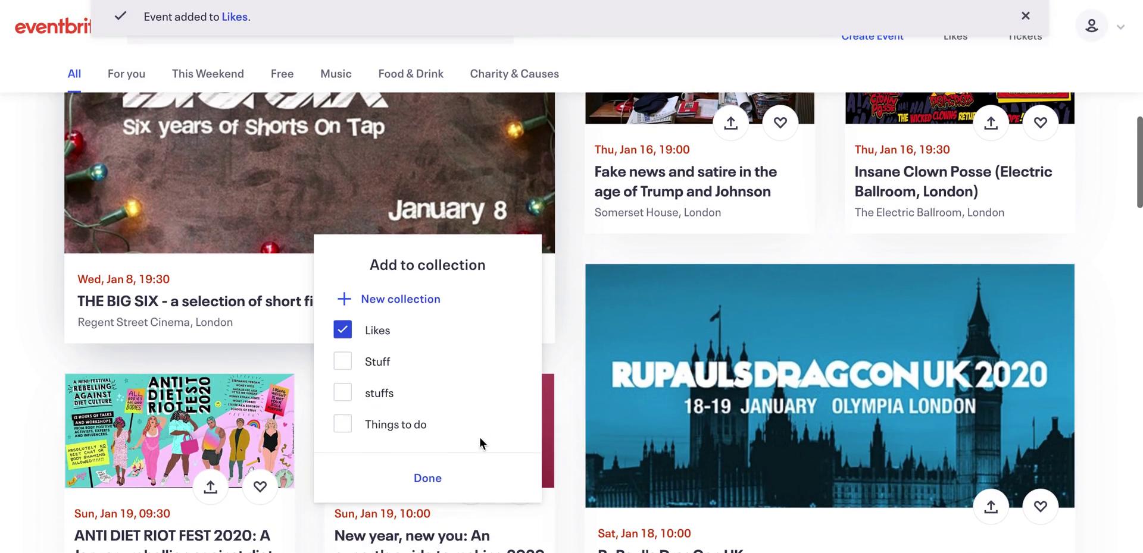
Task: Select 'Regent Street Cinema, London' text
Action: (155, 322)
